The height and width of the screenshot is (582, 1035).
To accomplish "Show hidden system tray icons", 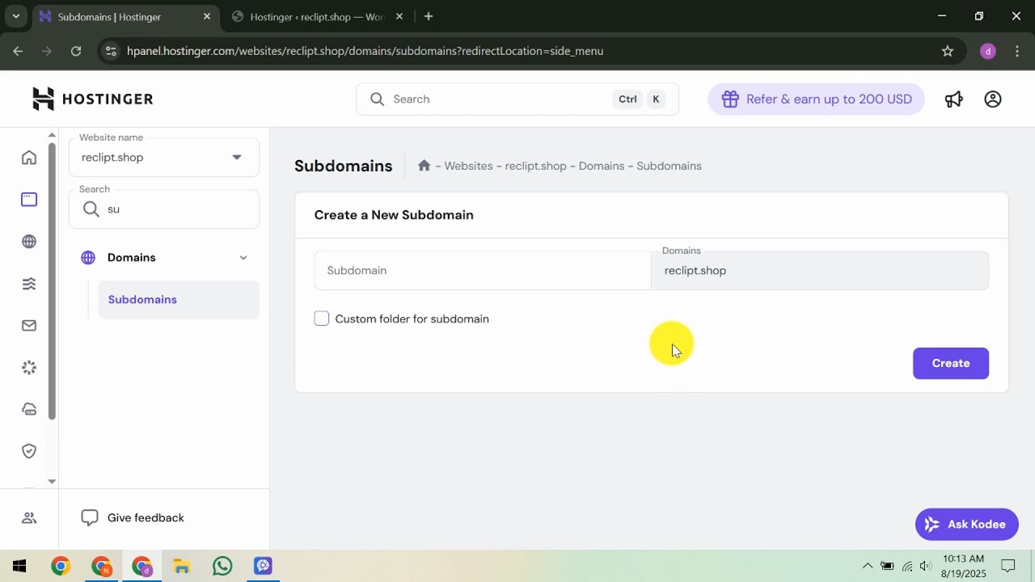I will coord(868,566).
